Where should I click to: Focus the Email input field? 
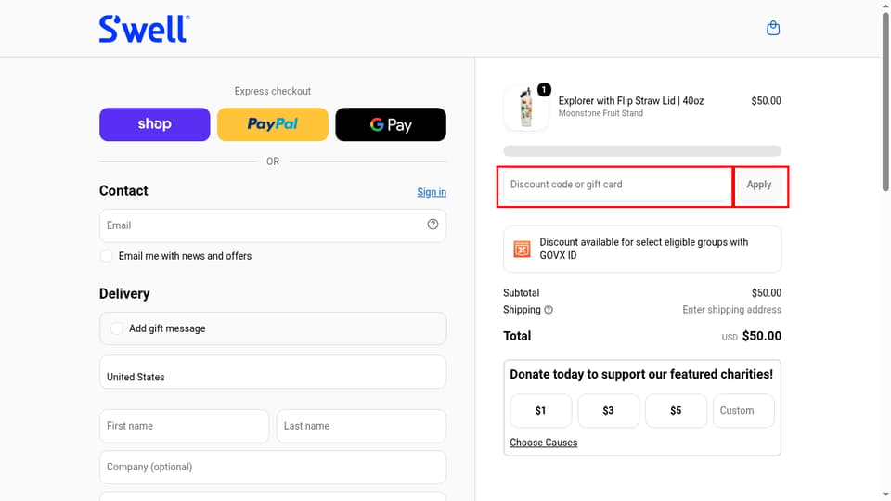coord(273,225)
